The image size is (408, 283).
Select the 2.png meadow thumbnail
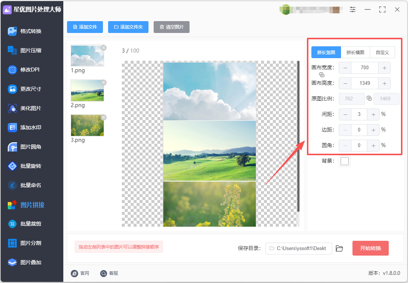coord(87,91)
